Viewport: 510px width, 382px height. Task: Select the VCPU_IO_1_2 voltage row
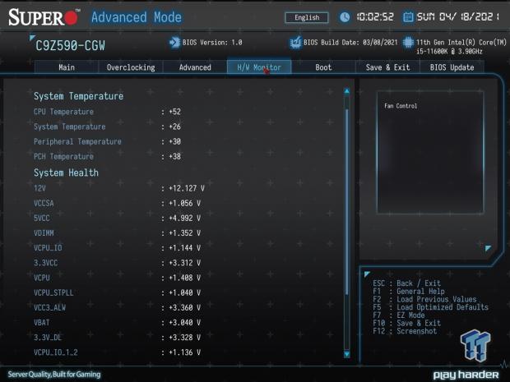(117, 352)
